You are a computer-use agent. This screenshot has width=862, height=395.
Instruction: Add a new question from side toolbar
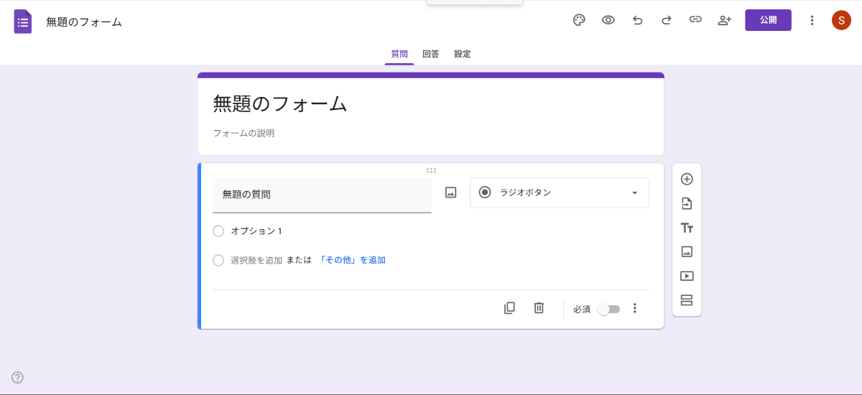[x=687, y=179]
